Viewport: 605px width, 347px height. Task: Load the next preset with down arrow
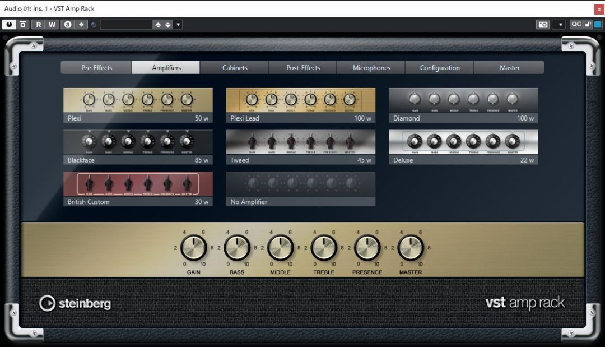168,25
